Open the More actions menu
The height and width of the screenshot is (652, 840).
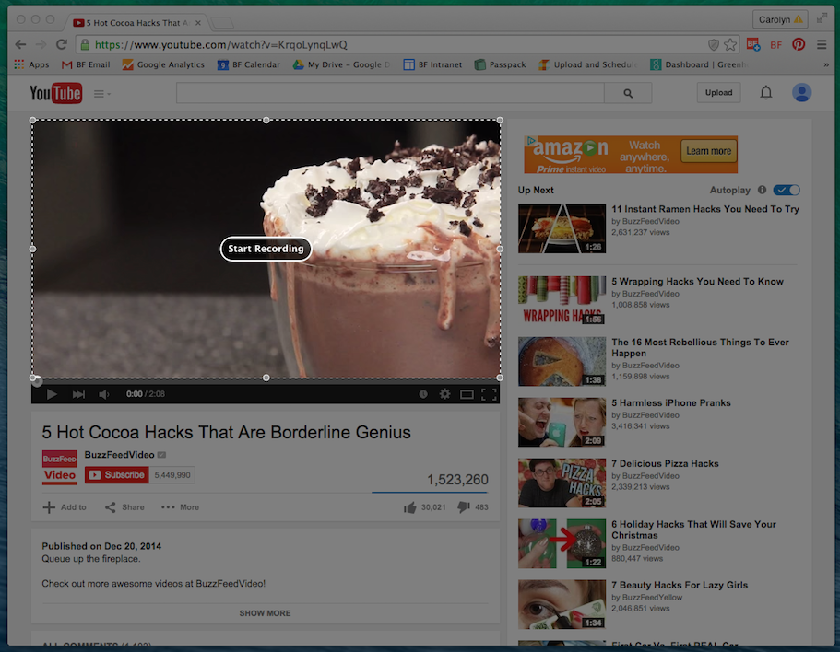[x=180, y=507]
